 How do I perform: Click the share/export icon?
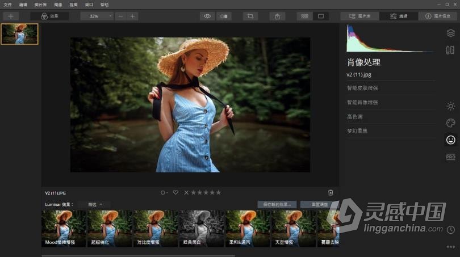click(278, 16)
